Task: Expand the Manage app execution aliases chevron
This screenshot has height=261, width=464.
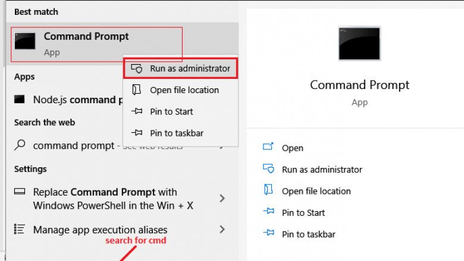Action: click(x=222, y=229)
